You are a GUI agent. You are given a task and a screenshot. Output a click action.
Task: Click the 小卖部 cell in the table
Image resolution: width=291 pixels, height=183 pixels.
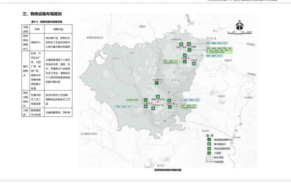tap(26, 112)
